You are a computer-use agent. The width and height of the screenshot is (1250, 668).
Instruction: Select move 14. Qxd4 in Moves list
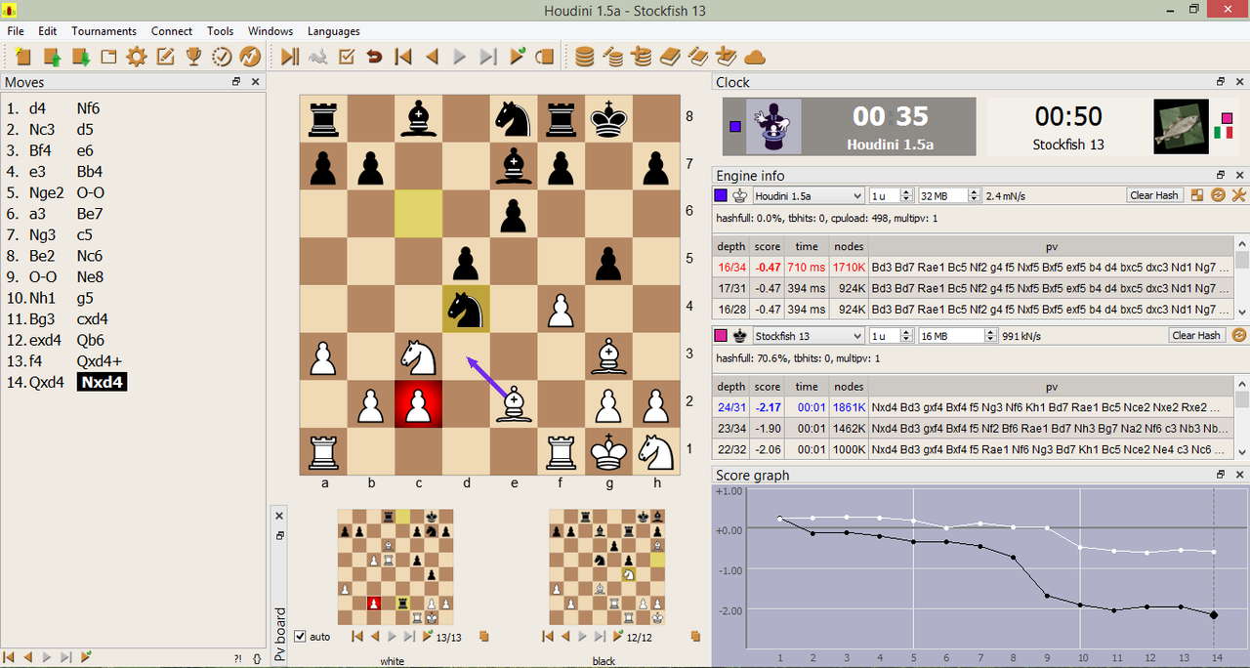(48, 382)
